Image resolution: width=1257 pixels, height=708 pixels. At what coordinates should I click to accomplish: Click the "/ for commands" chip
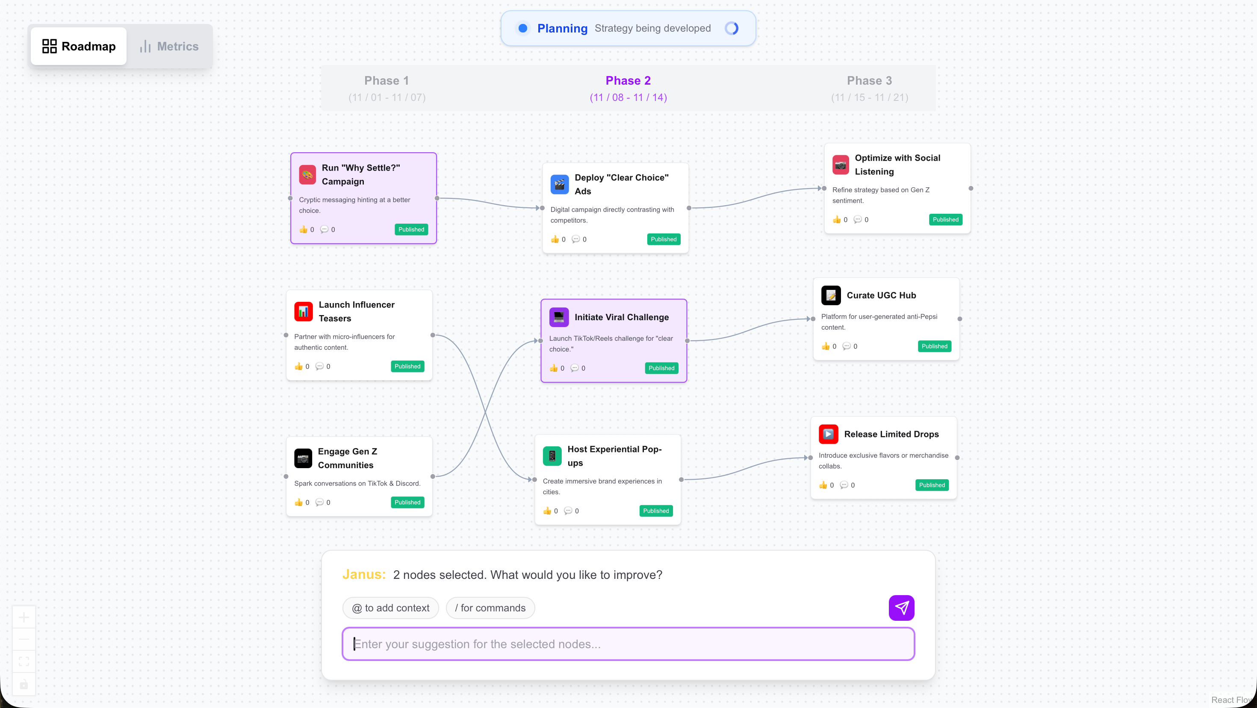click(490, 608)
